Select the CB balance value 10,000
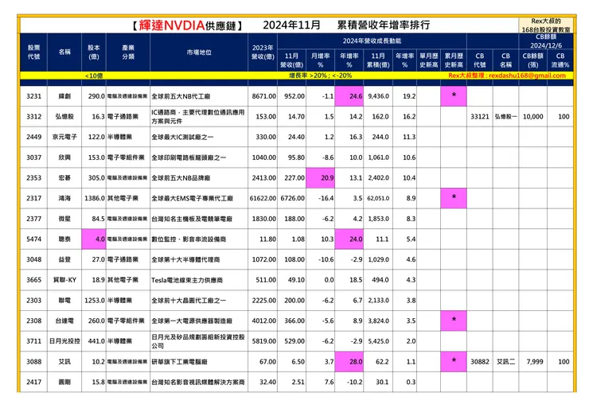Viewport: 589px width, 416px height. [532, 116]
